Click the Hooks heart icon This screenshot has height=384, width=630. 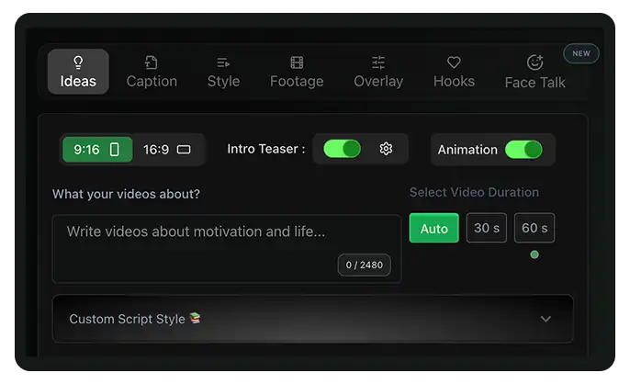(x=454, y=62)
